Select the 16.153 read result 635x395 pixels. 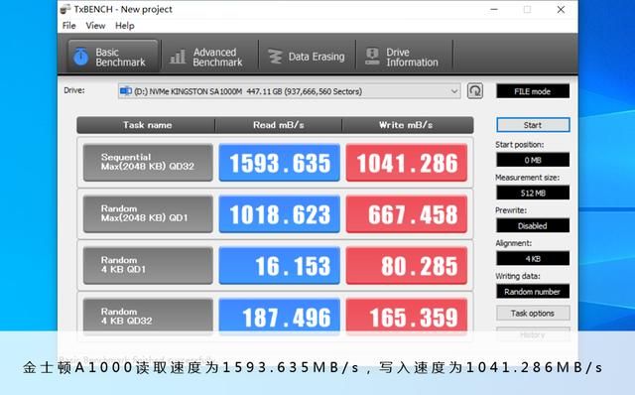tap(280, 265)
